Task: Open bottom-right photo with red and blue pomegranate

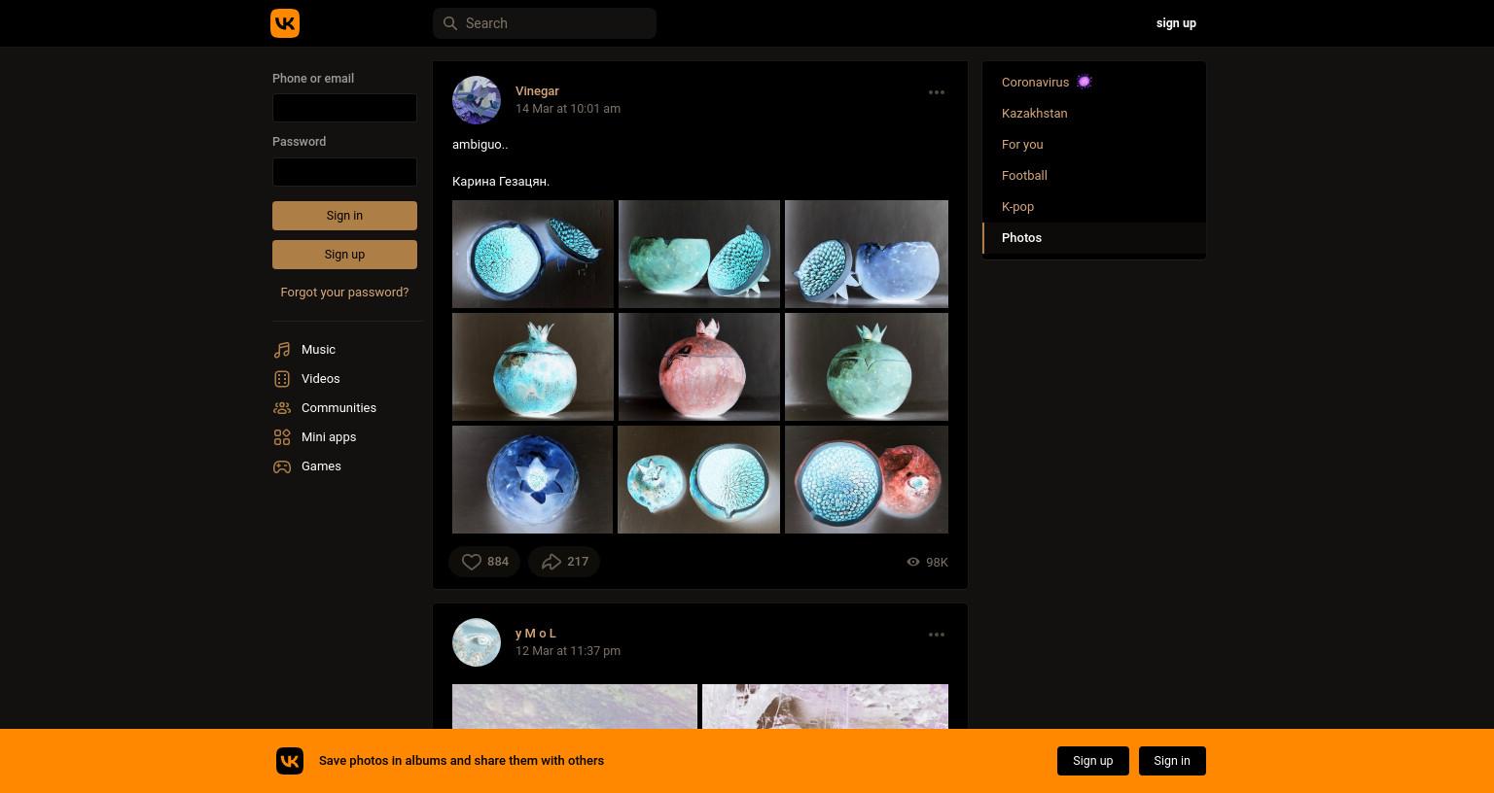Action: click(x=867, y=479)
